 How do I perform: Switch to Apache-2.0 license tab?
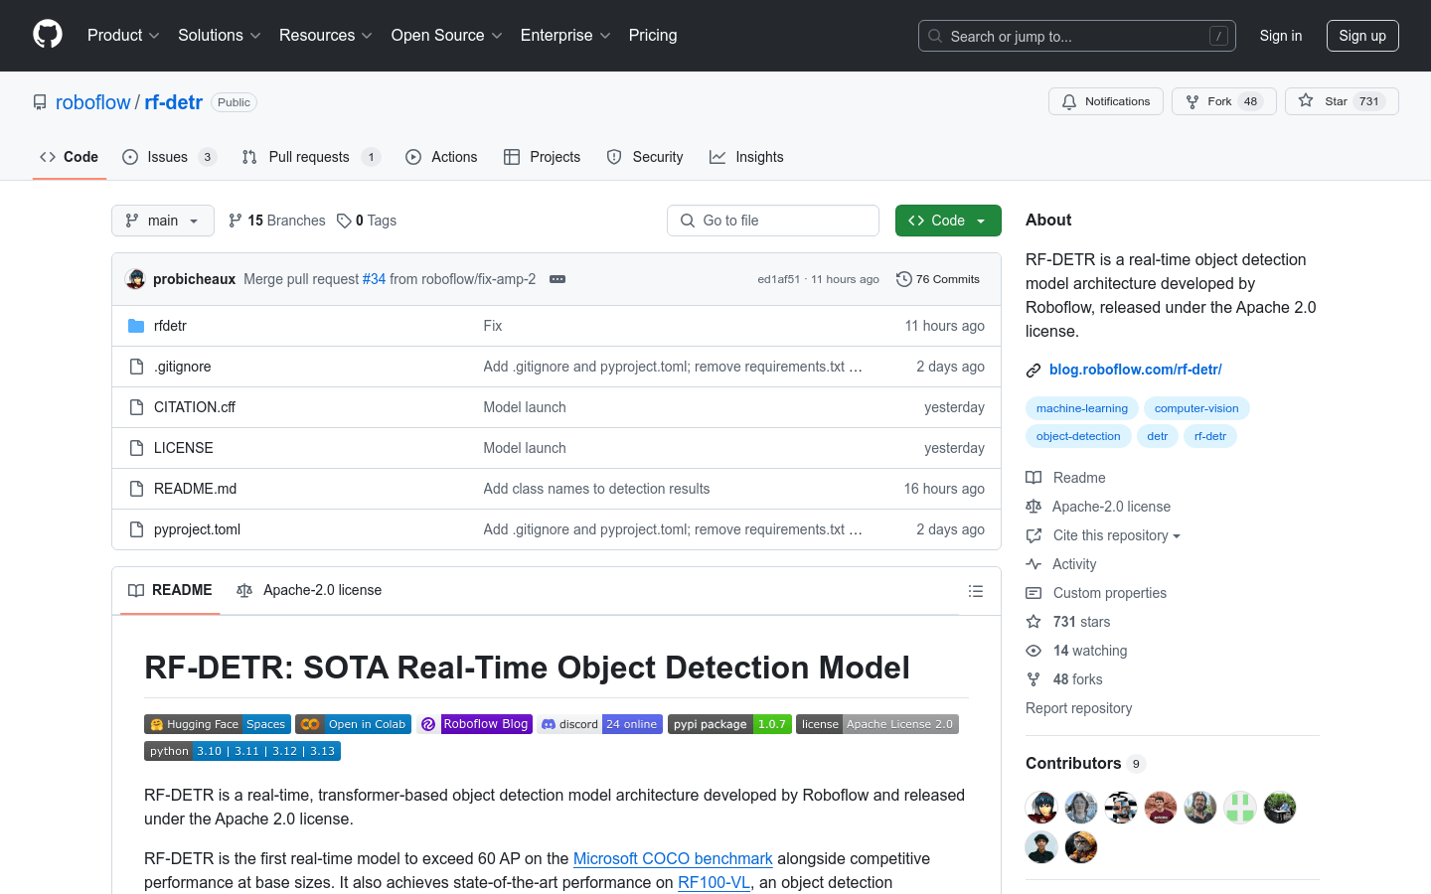[309, 590]
